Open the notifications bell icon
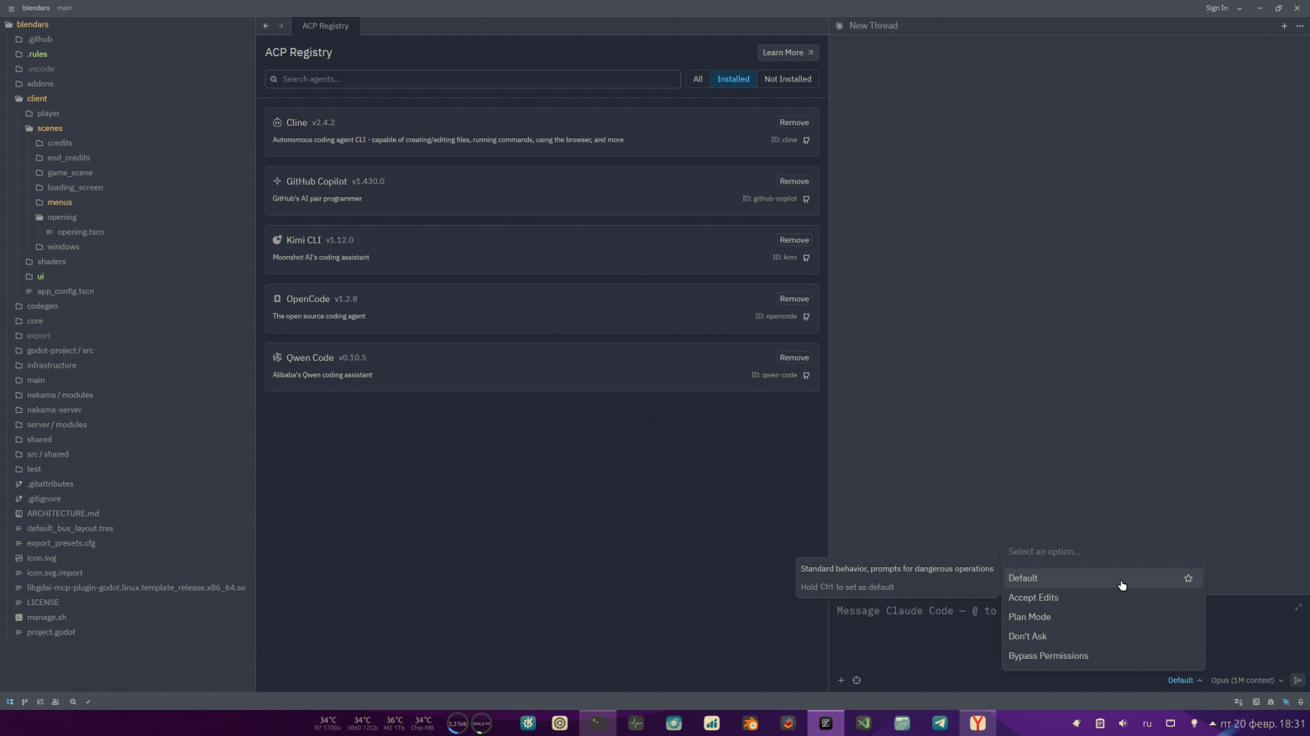Viewport: 1310px width, 736px height. tap(1301, 702)
